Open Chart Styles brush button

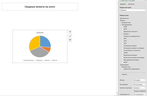[70, 36]
